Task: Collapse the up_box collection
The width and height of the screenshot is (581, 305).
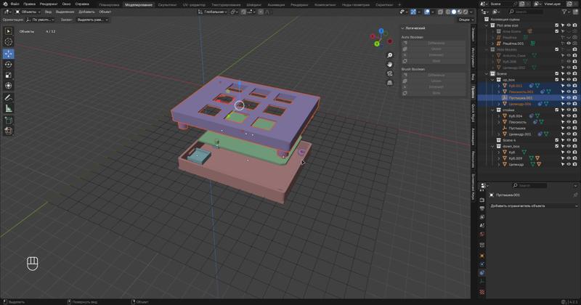Action: point(493,80)
